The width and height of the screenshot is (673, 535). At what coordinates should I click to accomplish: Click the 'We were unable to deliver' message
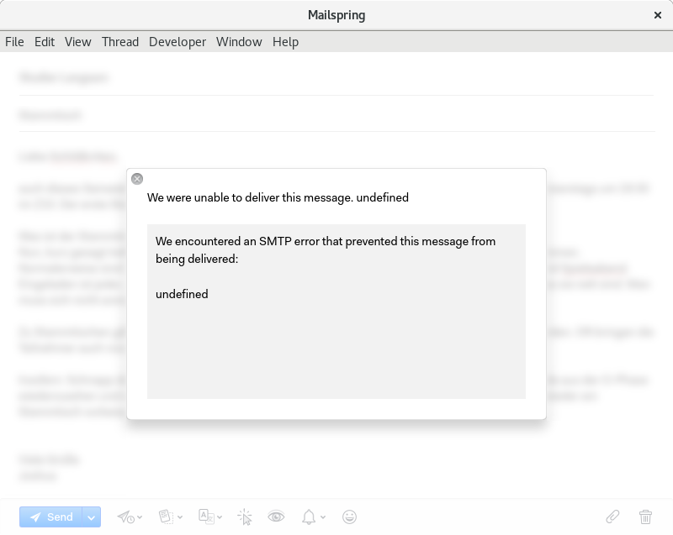pyautogui.click(x=278, y=197)
